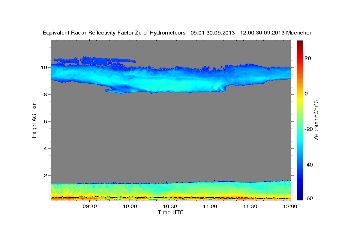Click the 09:30 time tick label

coord(90,206)
